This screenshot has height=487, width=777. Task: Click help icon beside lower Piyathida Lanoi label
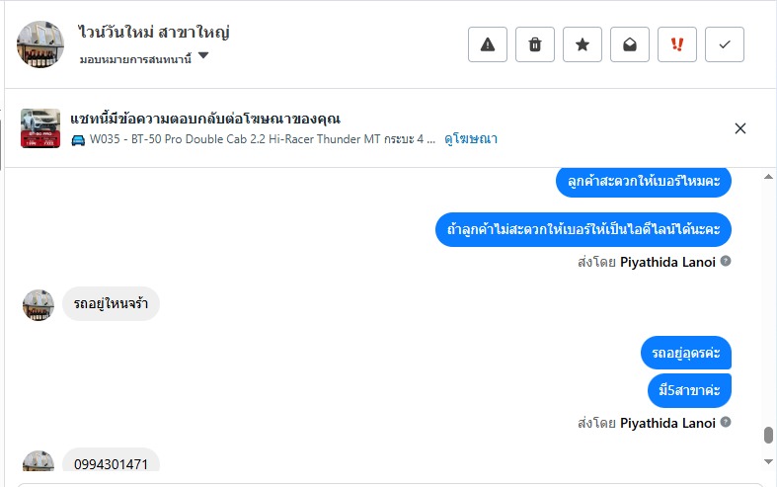(726, 423)
